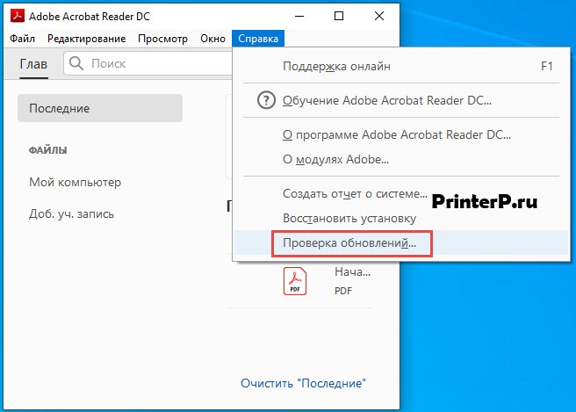This screenshot has height=412, width=576.
Task: Select Обучение Adobe Acrobat Reader DC
Action: pos(386,100)
